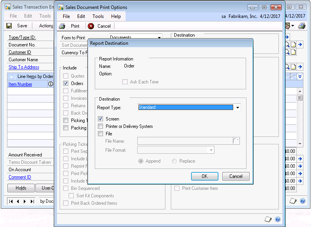Click the Save floppy disk icon
Image resolution: width=312 pixels, height=227 pixels.
9,26
